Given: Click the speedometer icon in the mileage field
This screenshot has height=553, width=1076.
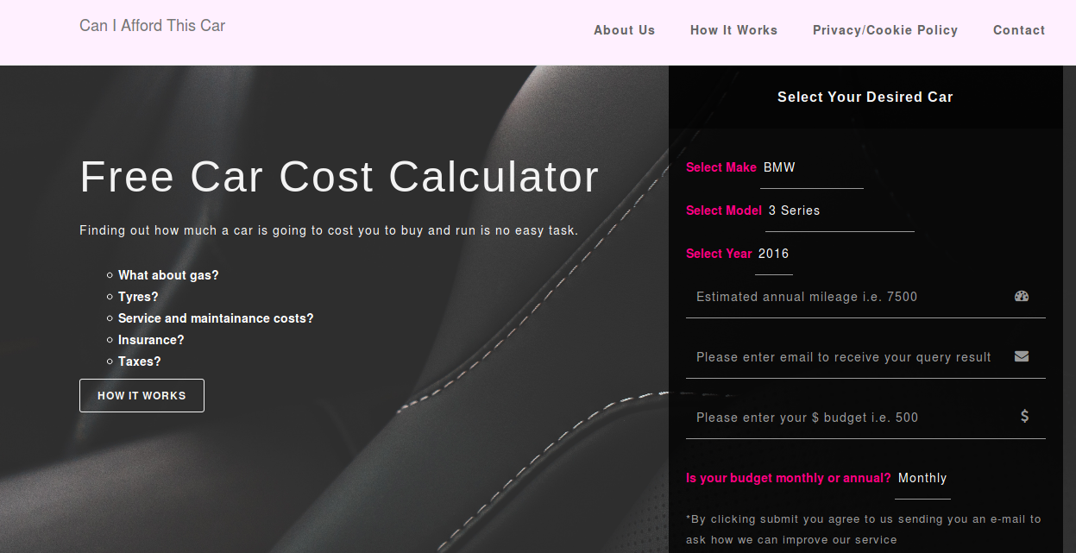Looking at the screenshot, I should [1022, 296].
